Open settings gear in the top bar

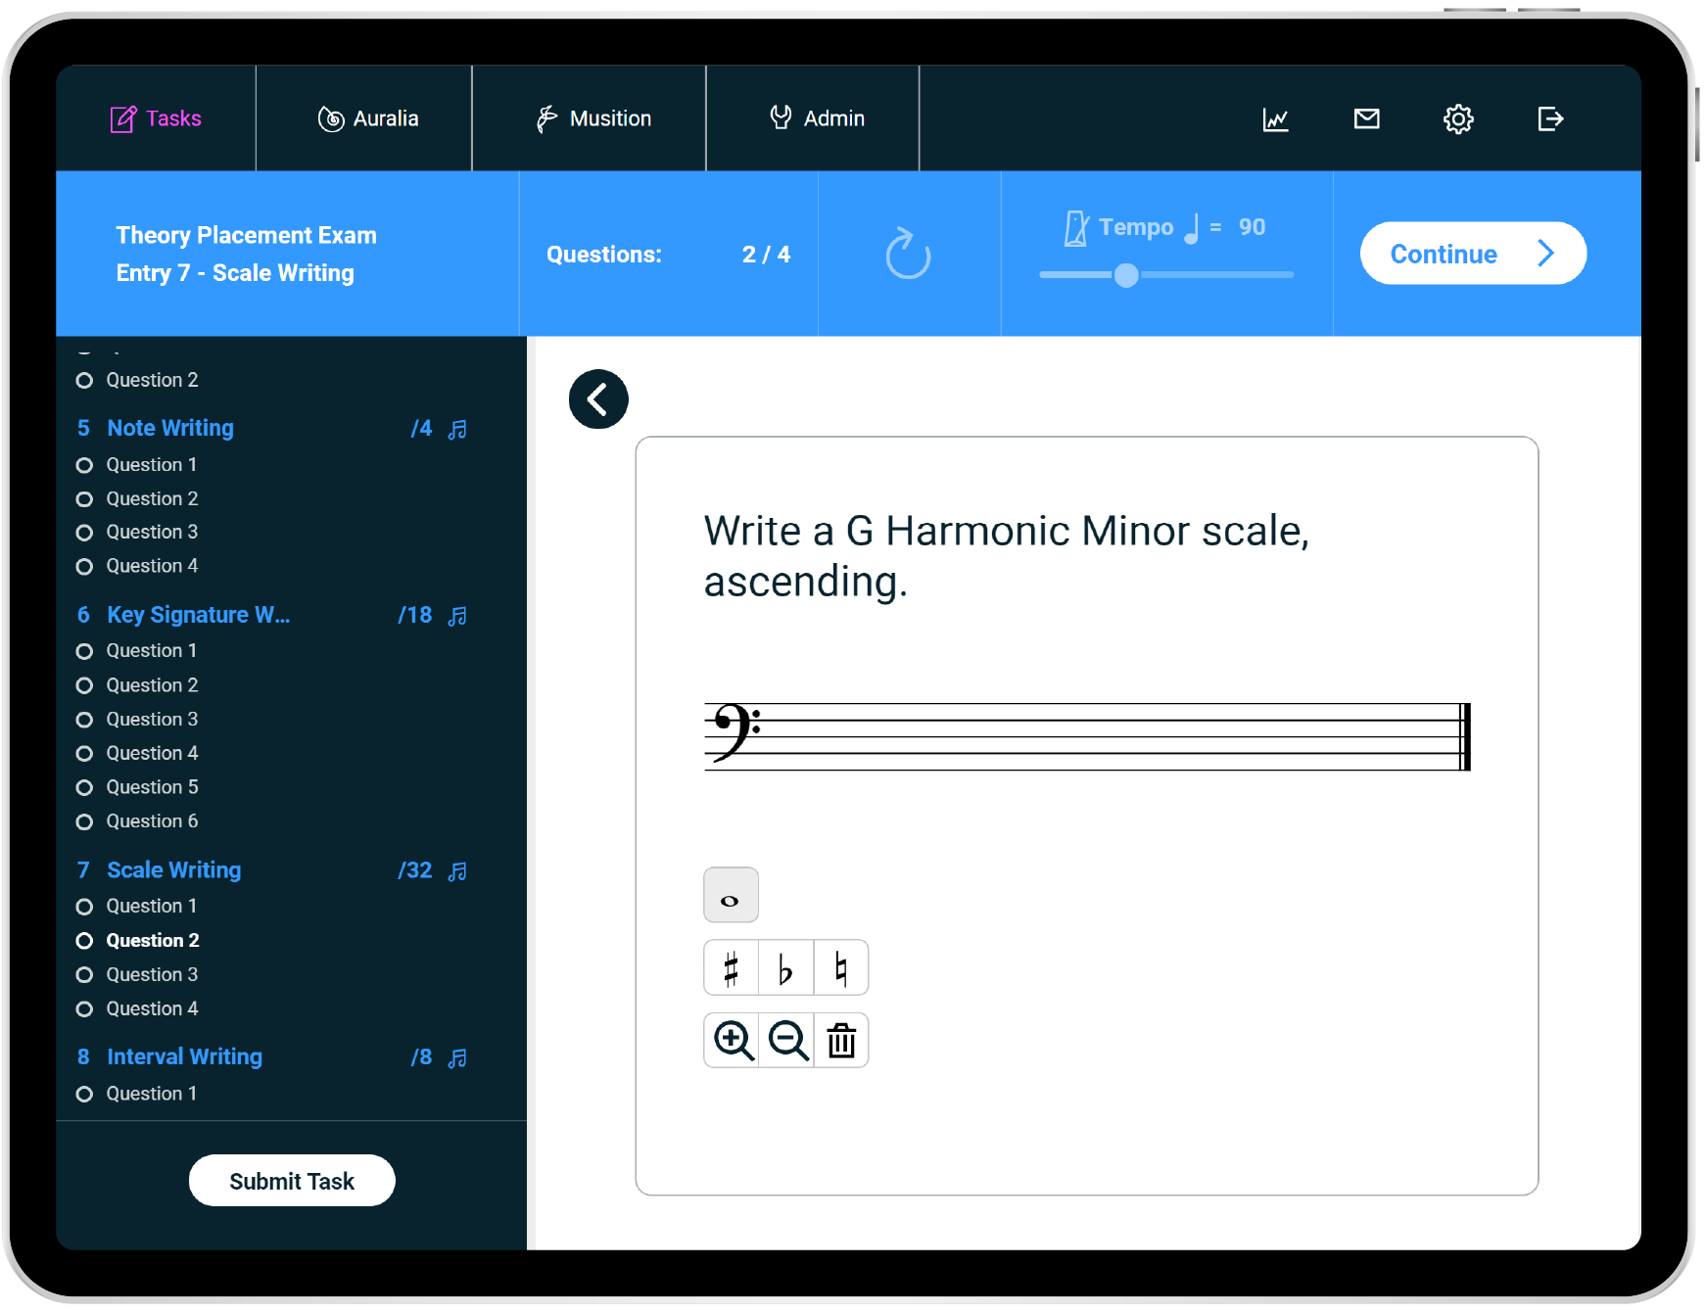[1458, 118]
